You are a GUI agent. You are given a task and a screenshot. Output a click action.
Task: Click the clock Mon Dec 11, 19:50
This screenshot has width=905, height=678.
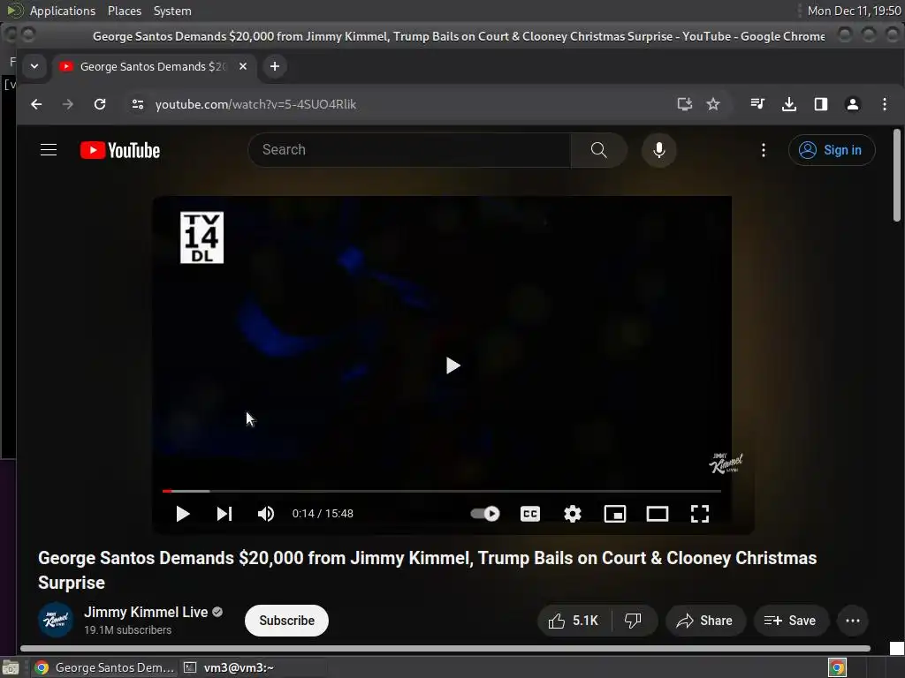855,11
